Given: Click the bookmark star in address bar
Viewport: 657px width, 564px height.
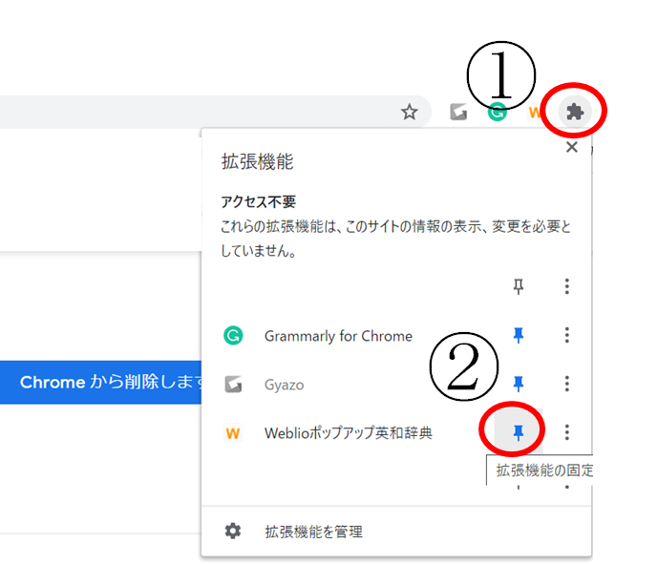Looking at the screenshot, I should pyautogui.click(x=409, y=112).
